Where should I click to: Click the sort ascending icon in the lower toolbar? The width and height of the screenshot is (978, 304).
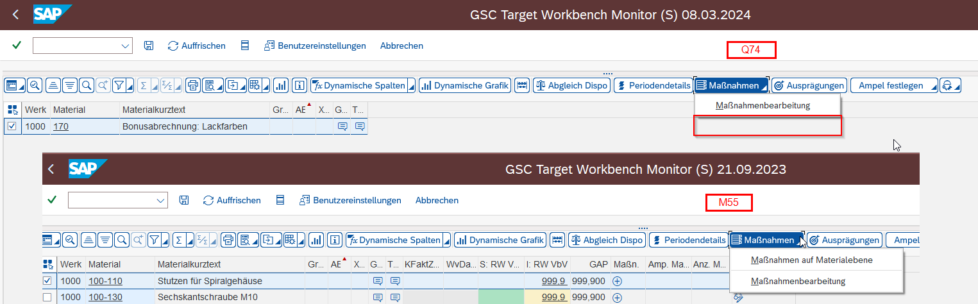[88, 240]
